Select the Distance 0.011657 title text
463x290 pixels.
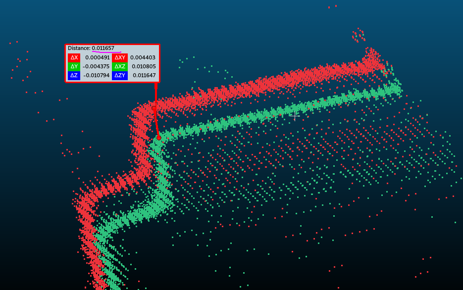(x=91, y=48)
